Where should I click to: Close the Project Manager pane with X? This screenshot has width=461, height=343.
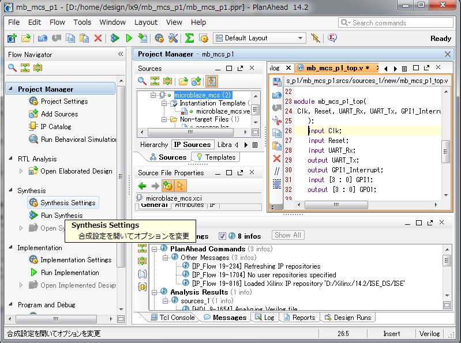click(x=448, y=54)
